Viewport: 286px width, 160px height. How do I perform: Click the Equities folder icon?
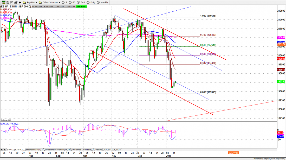click(x=24, y=2)
